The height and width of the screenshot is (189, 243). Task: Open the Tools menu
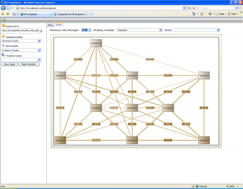[x=233, y=14]
